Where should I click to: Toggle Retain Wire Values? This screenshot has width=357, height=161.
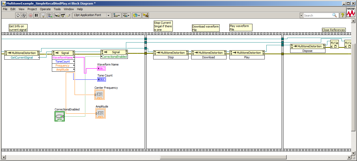[50, 15]
